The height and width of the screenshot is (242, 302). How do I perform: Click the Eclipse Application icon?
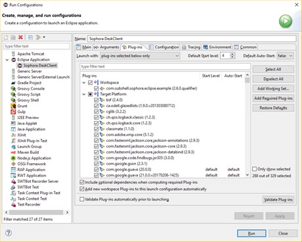point(14,60)
